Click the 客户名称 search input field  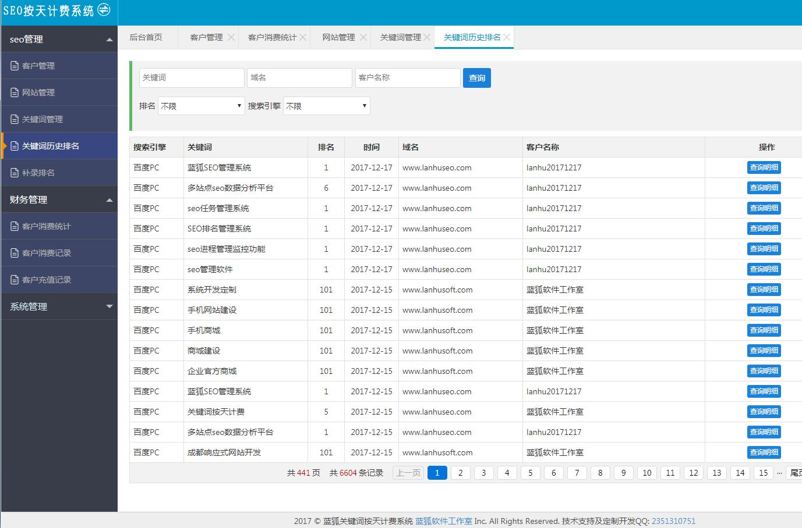[x=408, y=77]
